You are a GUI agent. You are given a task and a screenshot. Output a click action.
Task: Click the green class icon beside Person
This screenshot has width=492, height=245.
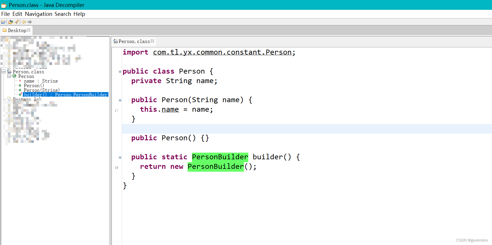pyautogui.click(x=14, y=76)
